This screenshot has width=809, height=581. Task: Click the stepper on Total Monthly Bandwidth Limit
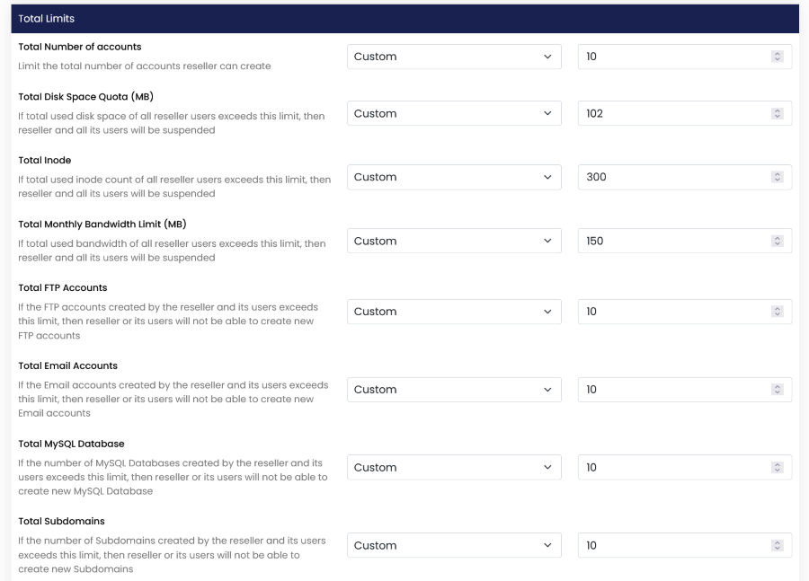pos(778,242)
